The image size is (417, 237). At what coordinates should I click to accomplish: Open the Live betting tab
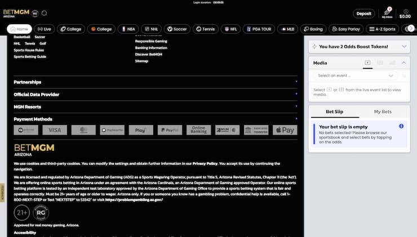click(x=44, y=29)
